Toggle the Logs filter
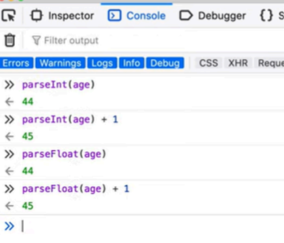 click(x=102, y=63)
